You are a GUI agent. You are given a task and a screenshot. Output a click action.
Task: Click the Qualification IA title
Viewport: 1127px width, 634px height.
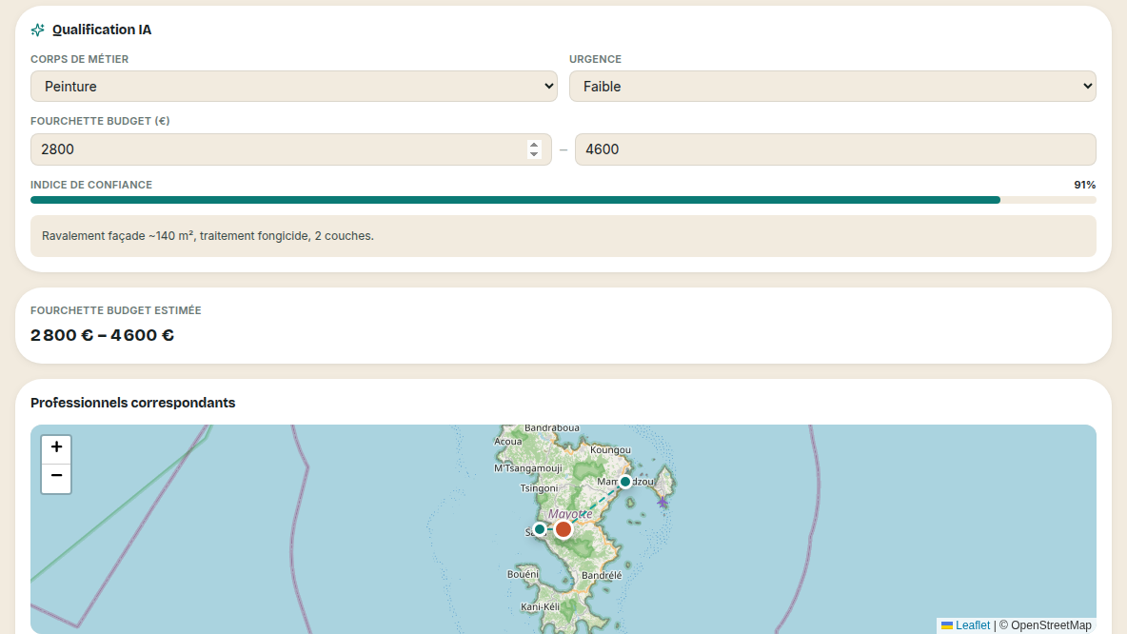tap(102, 30)
